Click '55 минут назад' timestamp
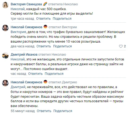 [x=23, y=111]
